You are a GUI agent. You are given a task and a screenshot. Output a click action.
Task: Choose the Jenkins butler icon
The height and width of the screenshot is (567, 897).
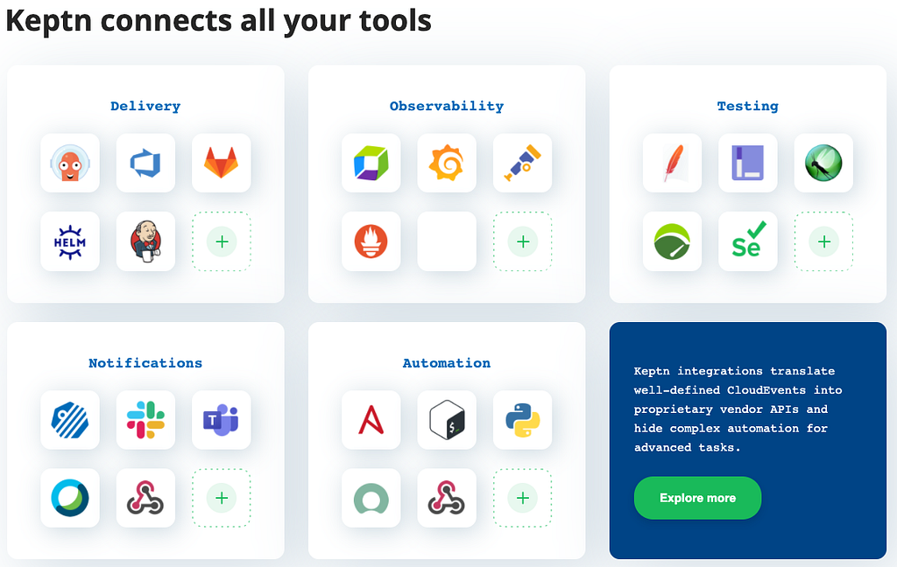145,241
